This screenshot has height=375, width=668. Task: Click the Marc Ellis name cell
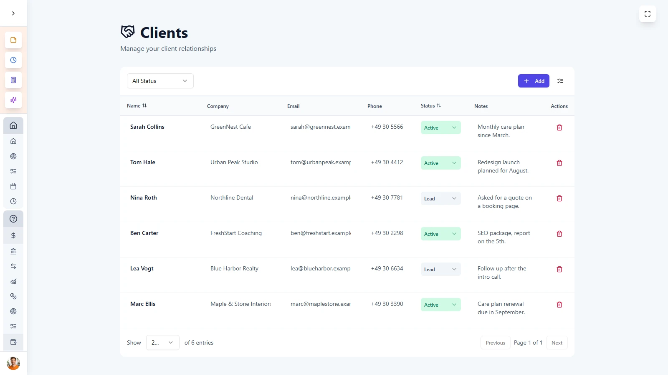pyautogui.click(x=143, y=304)
